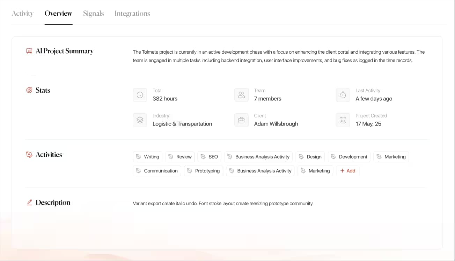455x261 pixels.
Task: Click the Activities tag section icon
Action: (29, 155)
